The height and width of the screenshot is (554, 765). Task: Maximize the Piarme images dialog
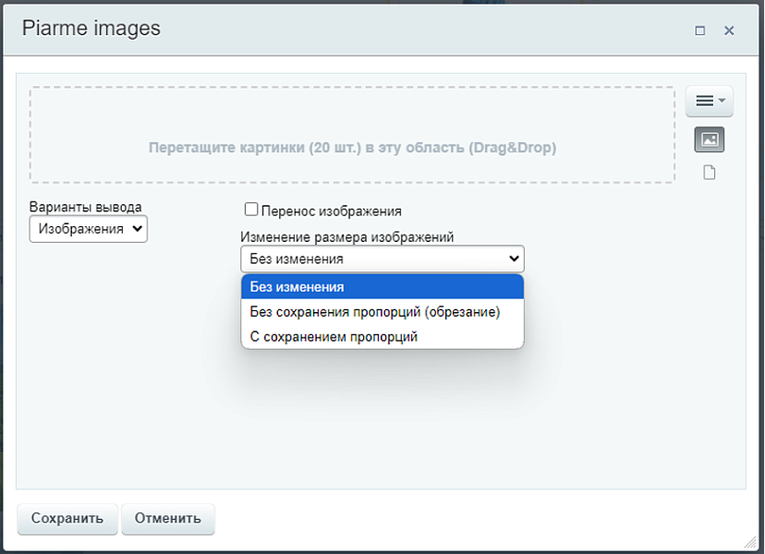point(700,30)
